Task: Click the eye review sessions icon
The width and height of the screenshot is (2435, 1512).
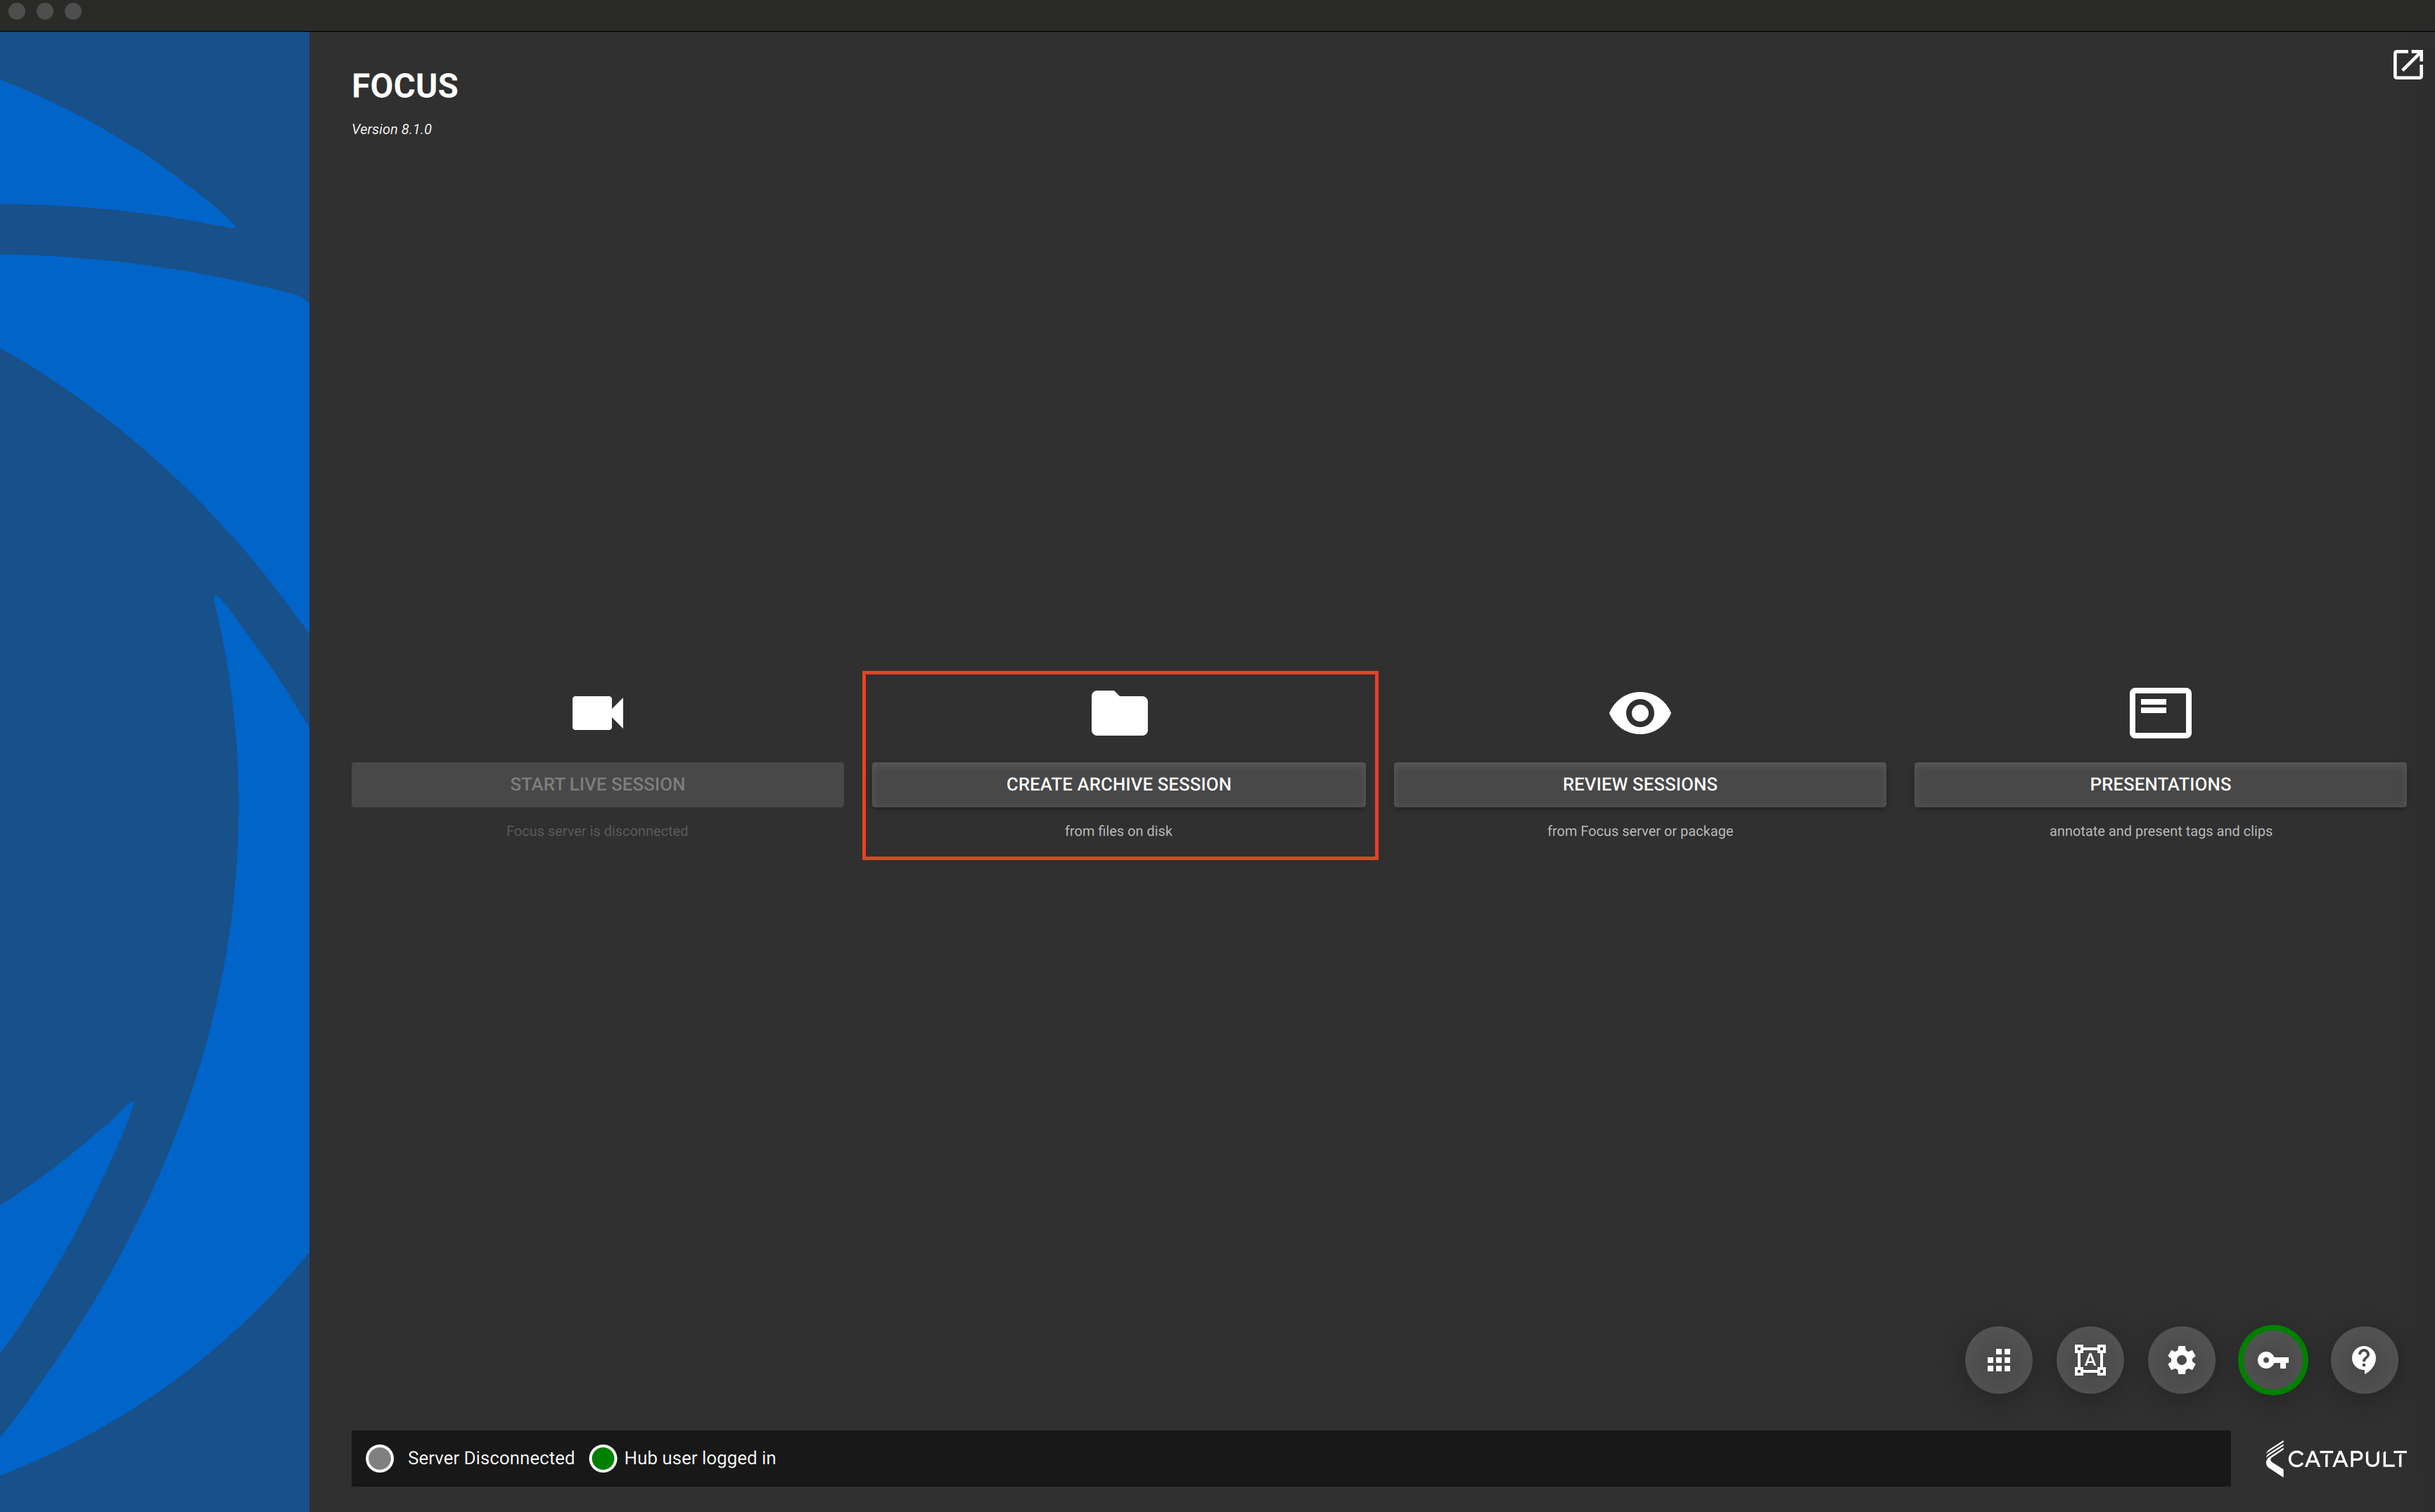Action: (x=1640, y=713)
